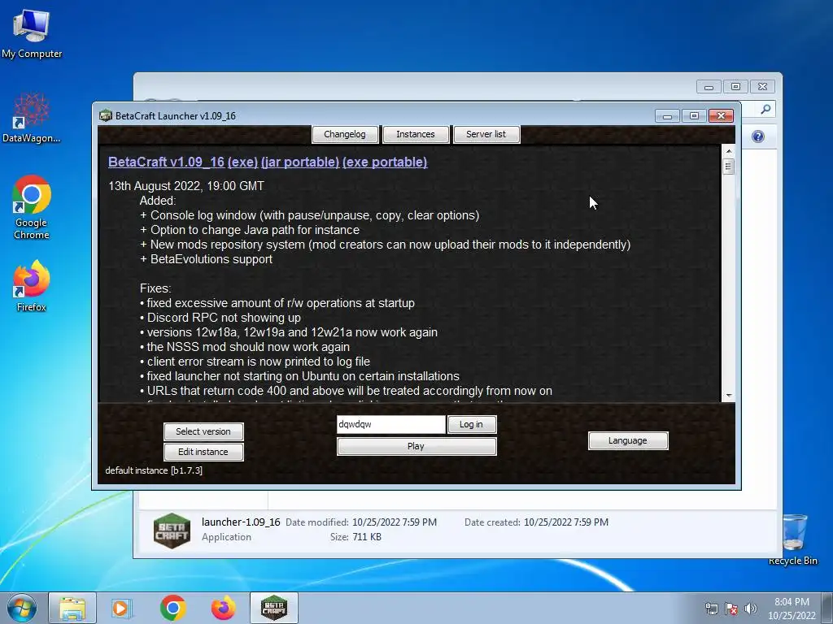Minimize the BetaCraft Launcher window
The width and height of the screenshot is (833, 624).
667,115
